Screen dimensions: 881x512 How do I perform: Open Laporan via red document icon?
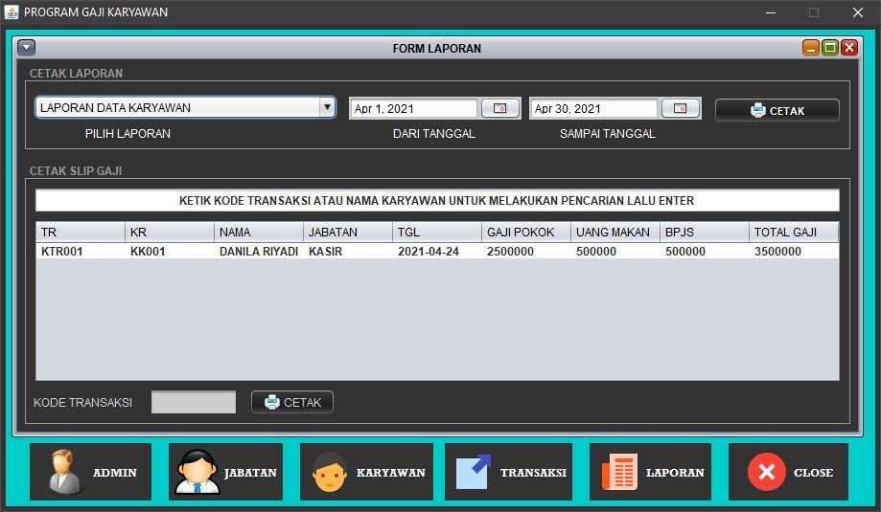click(618, 472)
